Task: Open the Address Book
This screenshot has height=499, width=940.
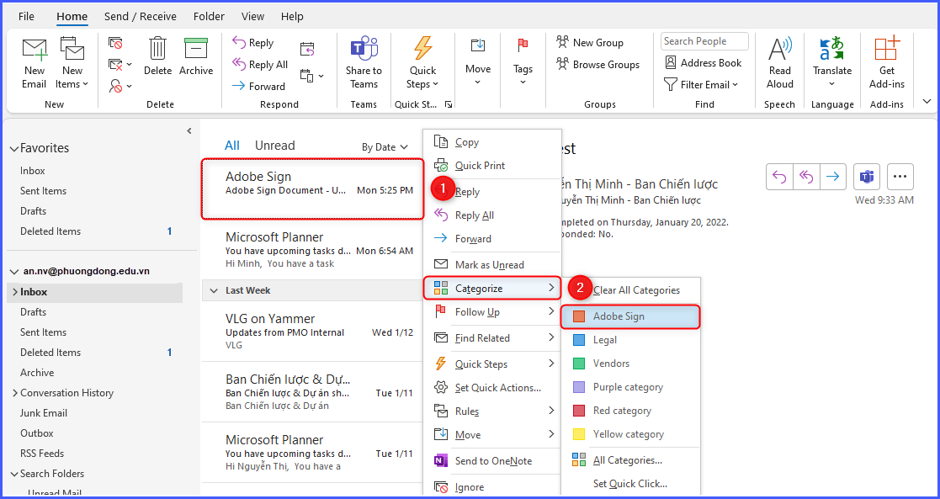Action: [704, 62]
